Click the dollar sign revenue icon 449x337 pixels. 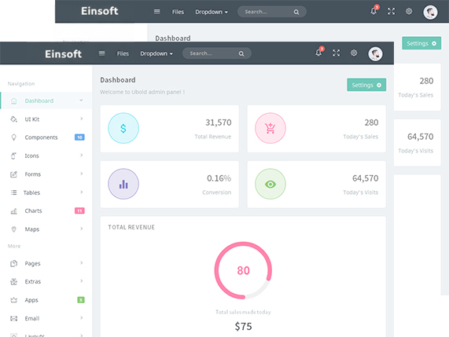(123, 128)
